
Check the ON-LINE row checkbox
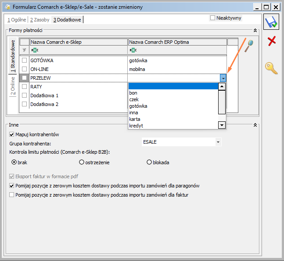click(24, 69)
